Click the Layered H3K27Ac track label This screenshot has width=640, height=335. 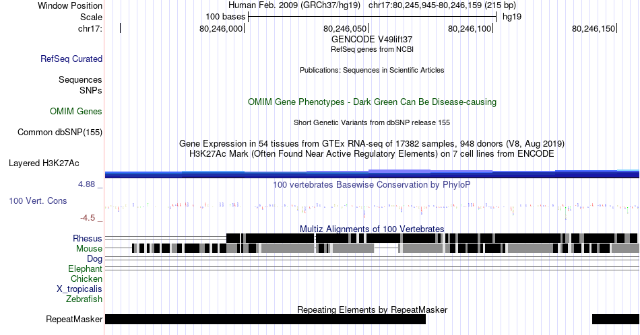44,163
